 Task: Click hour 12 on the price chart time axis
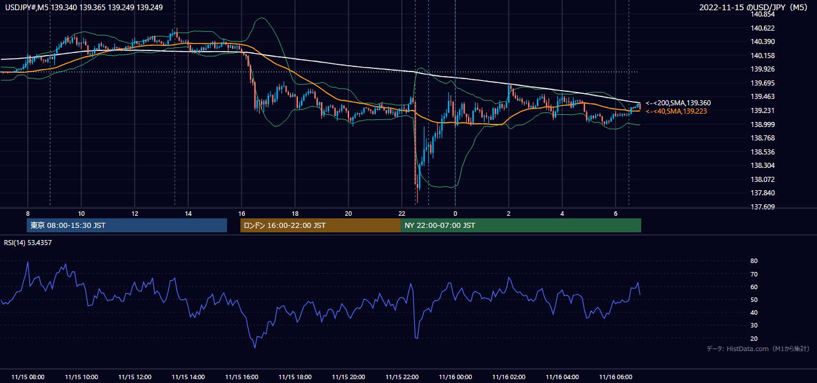click(x=135, y=213)
